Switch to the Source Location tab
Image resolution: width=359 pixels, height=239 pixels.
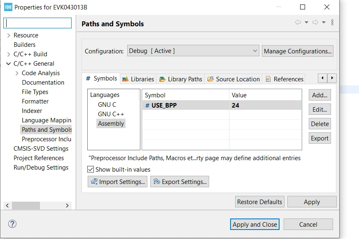pos(233,79)
